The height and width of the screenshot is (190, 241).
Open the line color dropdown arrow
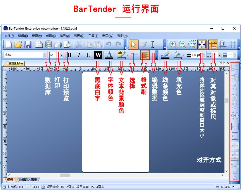click(x=171, y=55)
